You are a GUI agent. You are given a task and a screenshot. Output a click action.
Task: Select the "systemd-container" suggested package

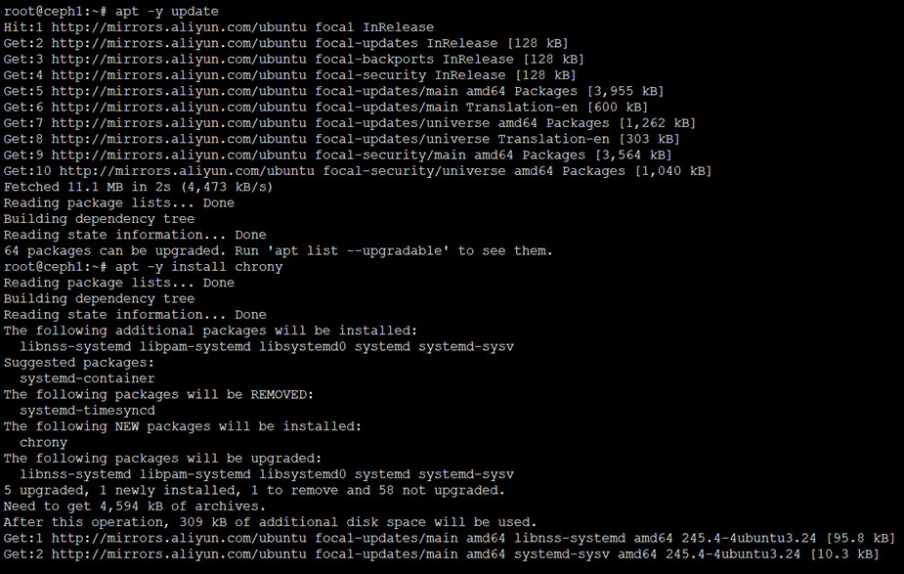pyautogui.click(x=87, y=378)
